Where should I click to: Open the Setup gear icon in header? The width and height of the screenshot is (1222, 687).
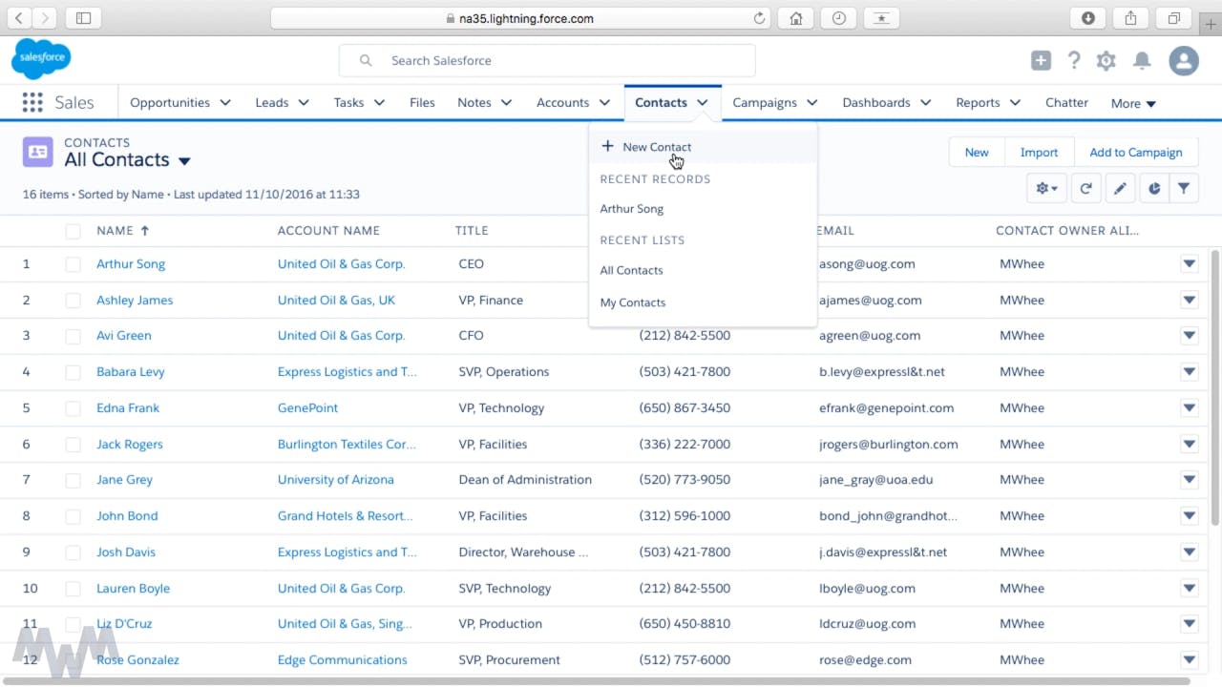[1106, 61]
